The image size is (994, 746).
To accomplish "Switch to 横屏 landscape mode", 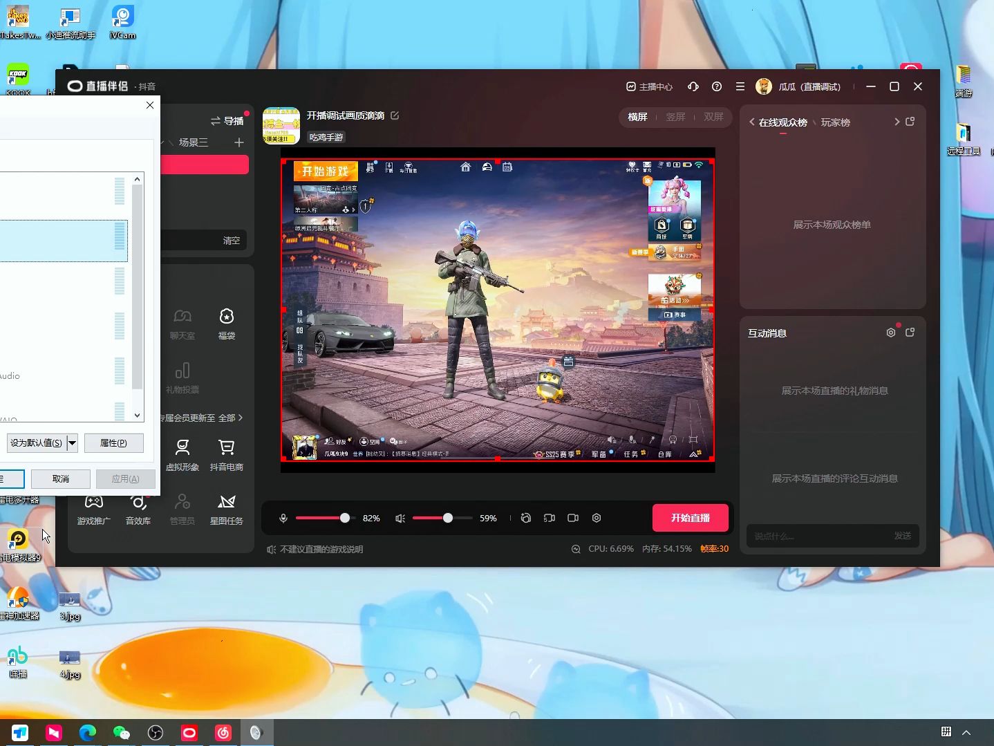I will [637, 117].
